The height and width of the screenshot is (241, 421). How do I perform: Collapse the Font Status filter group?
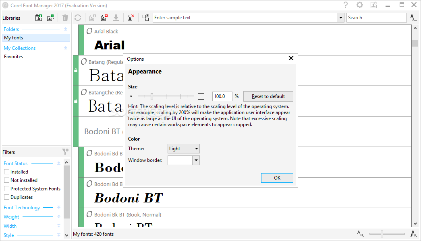[x=59, y=163]
